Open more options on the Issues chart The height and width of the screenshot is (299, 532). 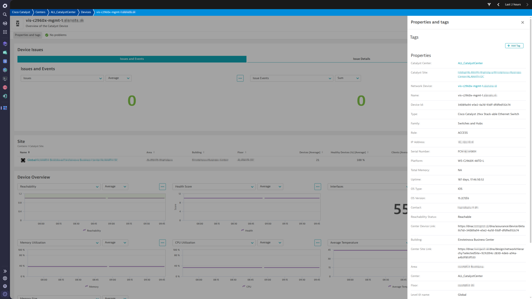[240, 78]
